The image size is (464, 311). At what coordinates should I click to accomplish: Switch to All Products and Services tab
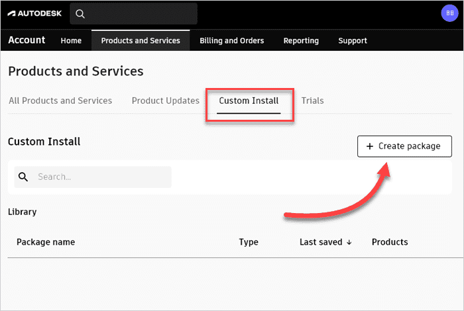pos(60,101)
